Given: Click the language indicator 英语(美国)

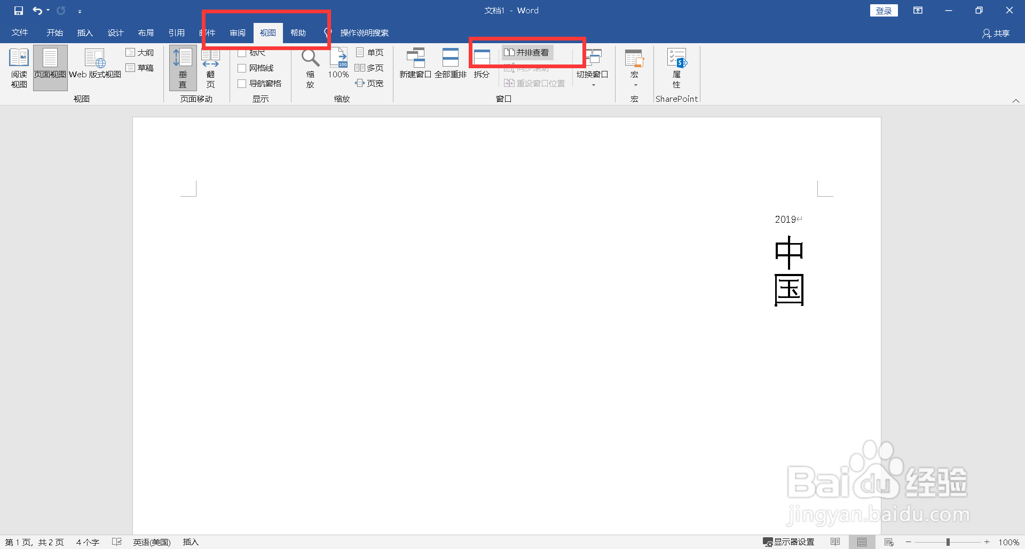Looking at the screenshot, I should pos(152,542).
